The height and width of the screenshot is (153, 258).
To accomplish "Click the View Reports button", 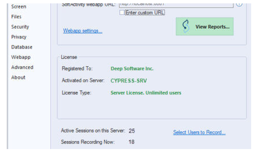I will (205, 27).
